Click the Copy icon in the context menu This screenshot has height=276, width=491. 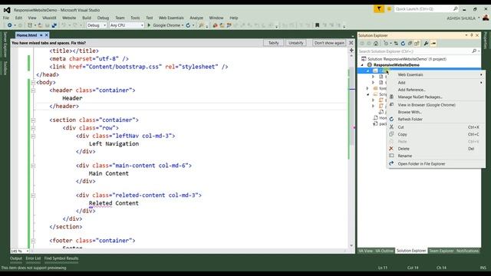tap(391, 134)
